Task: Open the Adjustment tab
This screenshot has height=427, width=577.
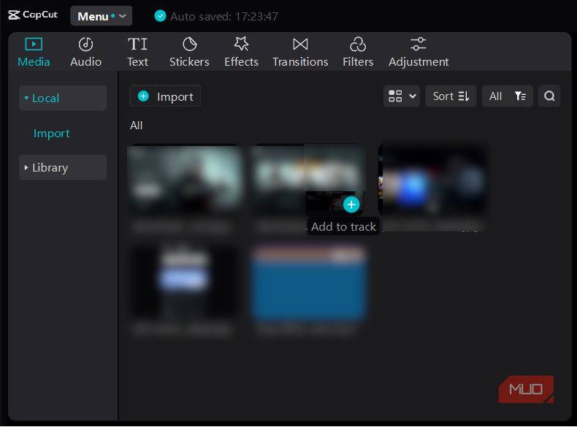Action: click(419, 53)
